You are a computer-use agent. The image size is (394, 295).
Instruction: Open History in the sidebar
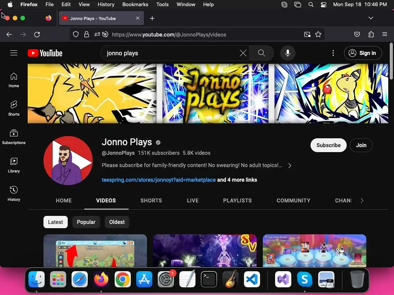pyautogui.click(x=14, y=194)
